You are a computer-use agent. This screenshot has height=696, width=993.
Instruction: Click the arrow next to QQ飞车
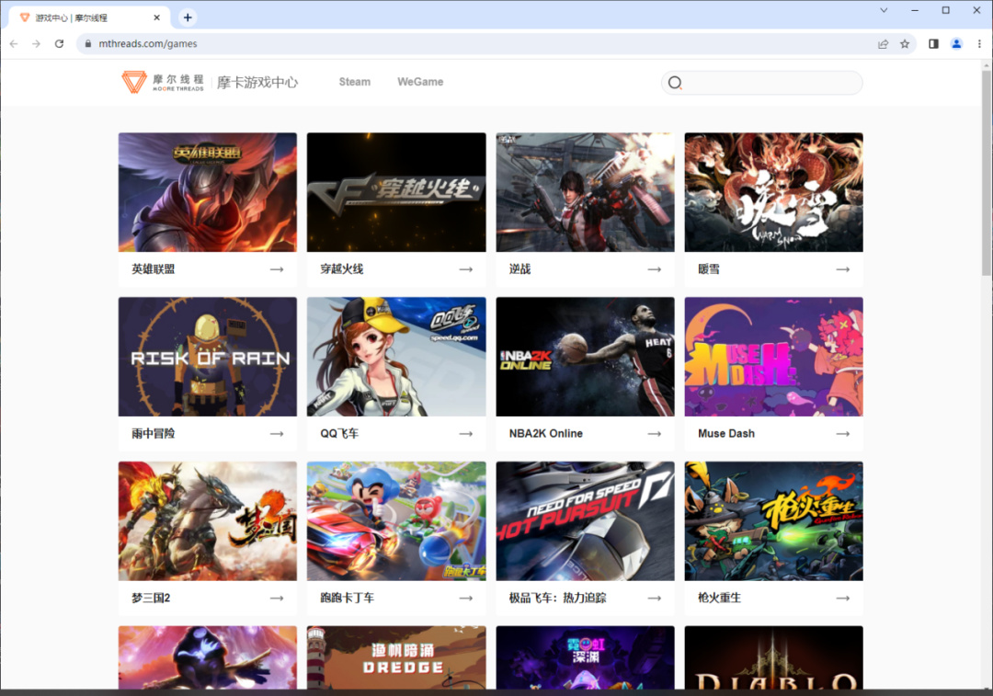(x=465, y=434)
